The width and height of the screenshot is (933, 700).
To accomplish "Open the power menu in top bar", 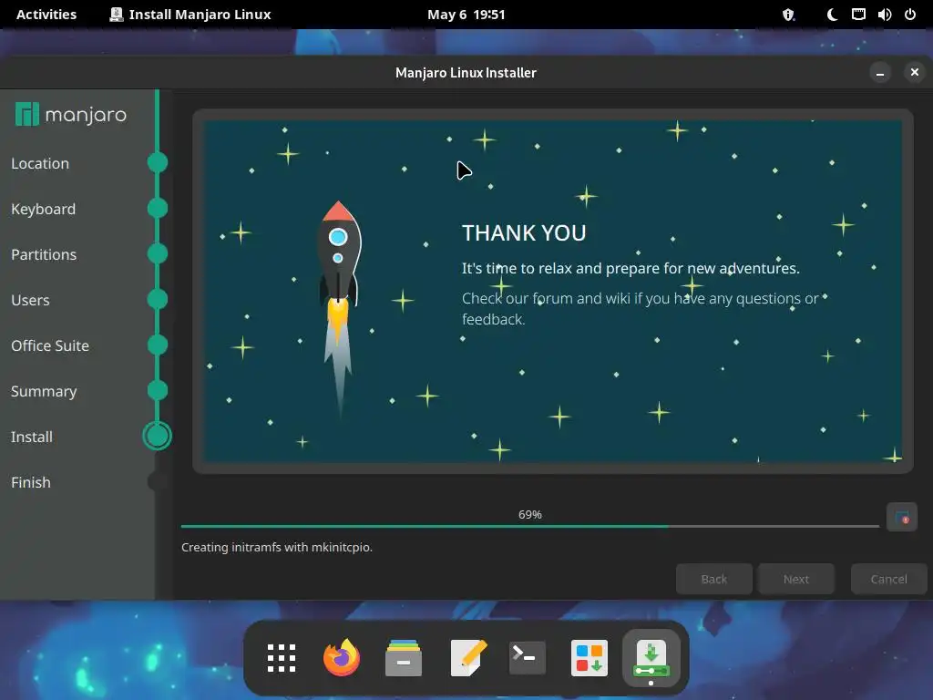I will coord(910,15).
